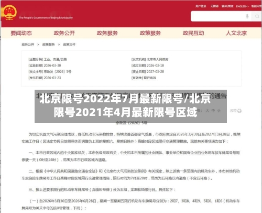Click the paragraph beginning 二、根据《中华人民共和国道路交通安全法》
The width and height of the screenshot is (262, 213).
point(130,175)
